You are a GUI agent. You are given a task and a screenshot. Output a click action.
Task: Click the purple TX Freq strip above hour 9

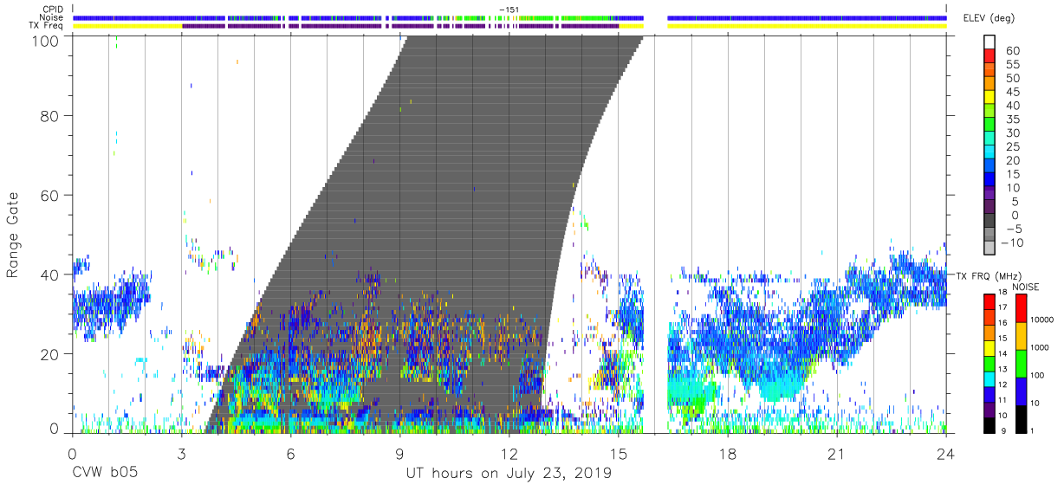(399, 25)
